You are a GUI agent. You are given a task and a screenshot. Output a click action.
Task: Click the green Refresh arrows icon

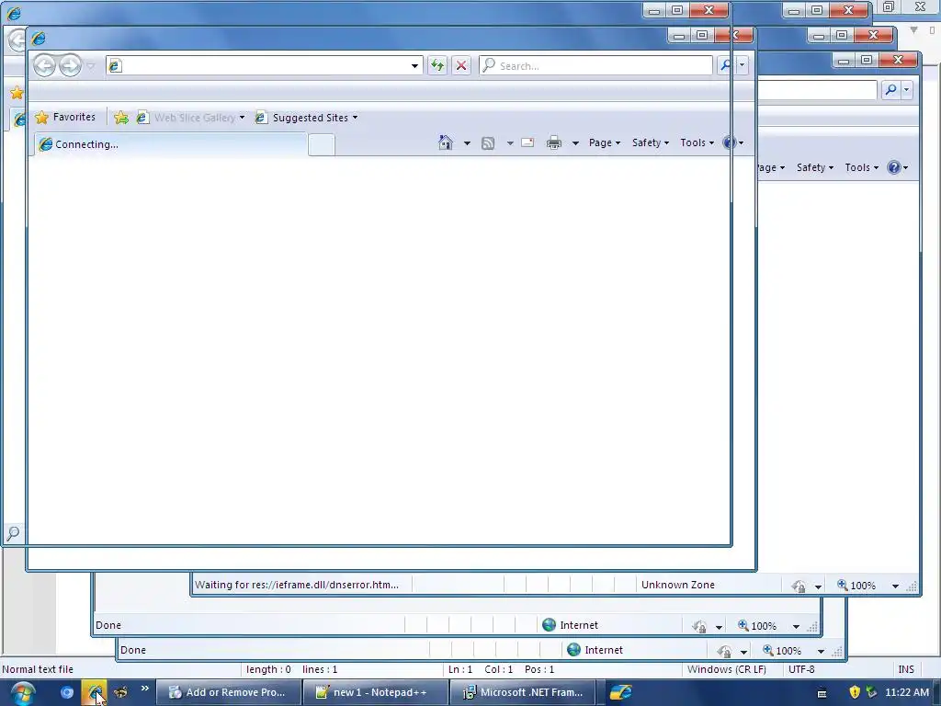(437, 65)
